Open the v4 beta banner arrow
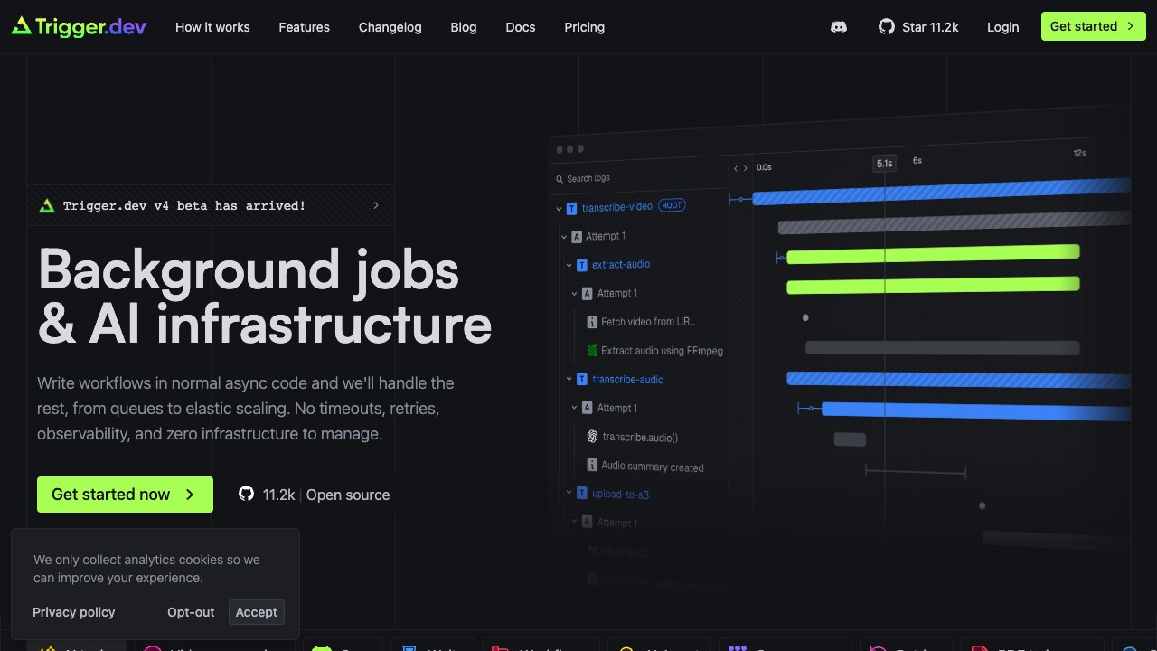 pos(376,205)
